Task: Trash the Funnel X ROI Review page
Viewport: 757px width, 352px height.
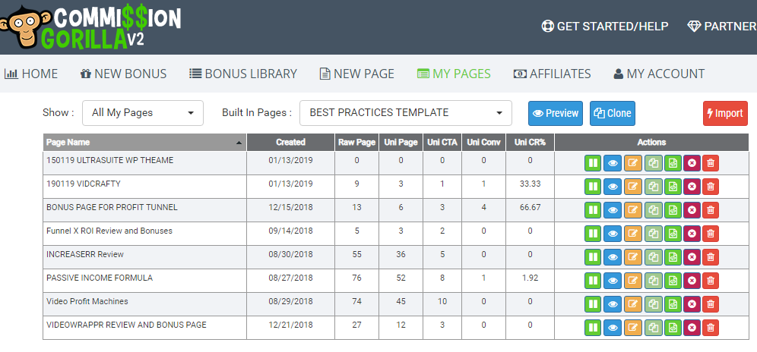Action: tap(711, 234)
